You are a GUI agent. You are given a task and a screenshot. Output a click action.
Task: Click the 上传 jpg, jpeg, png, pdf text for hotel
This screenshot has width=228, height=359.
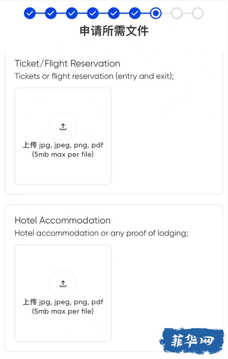coord(63,302)
